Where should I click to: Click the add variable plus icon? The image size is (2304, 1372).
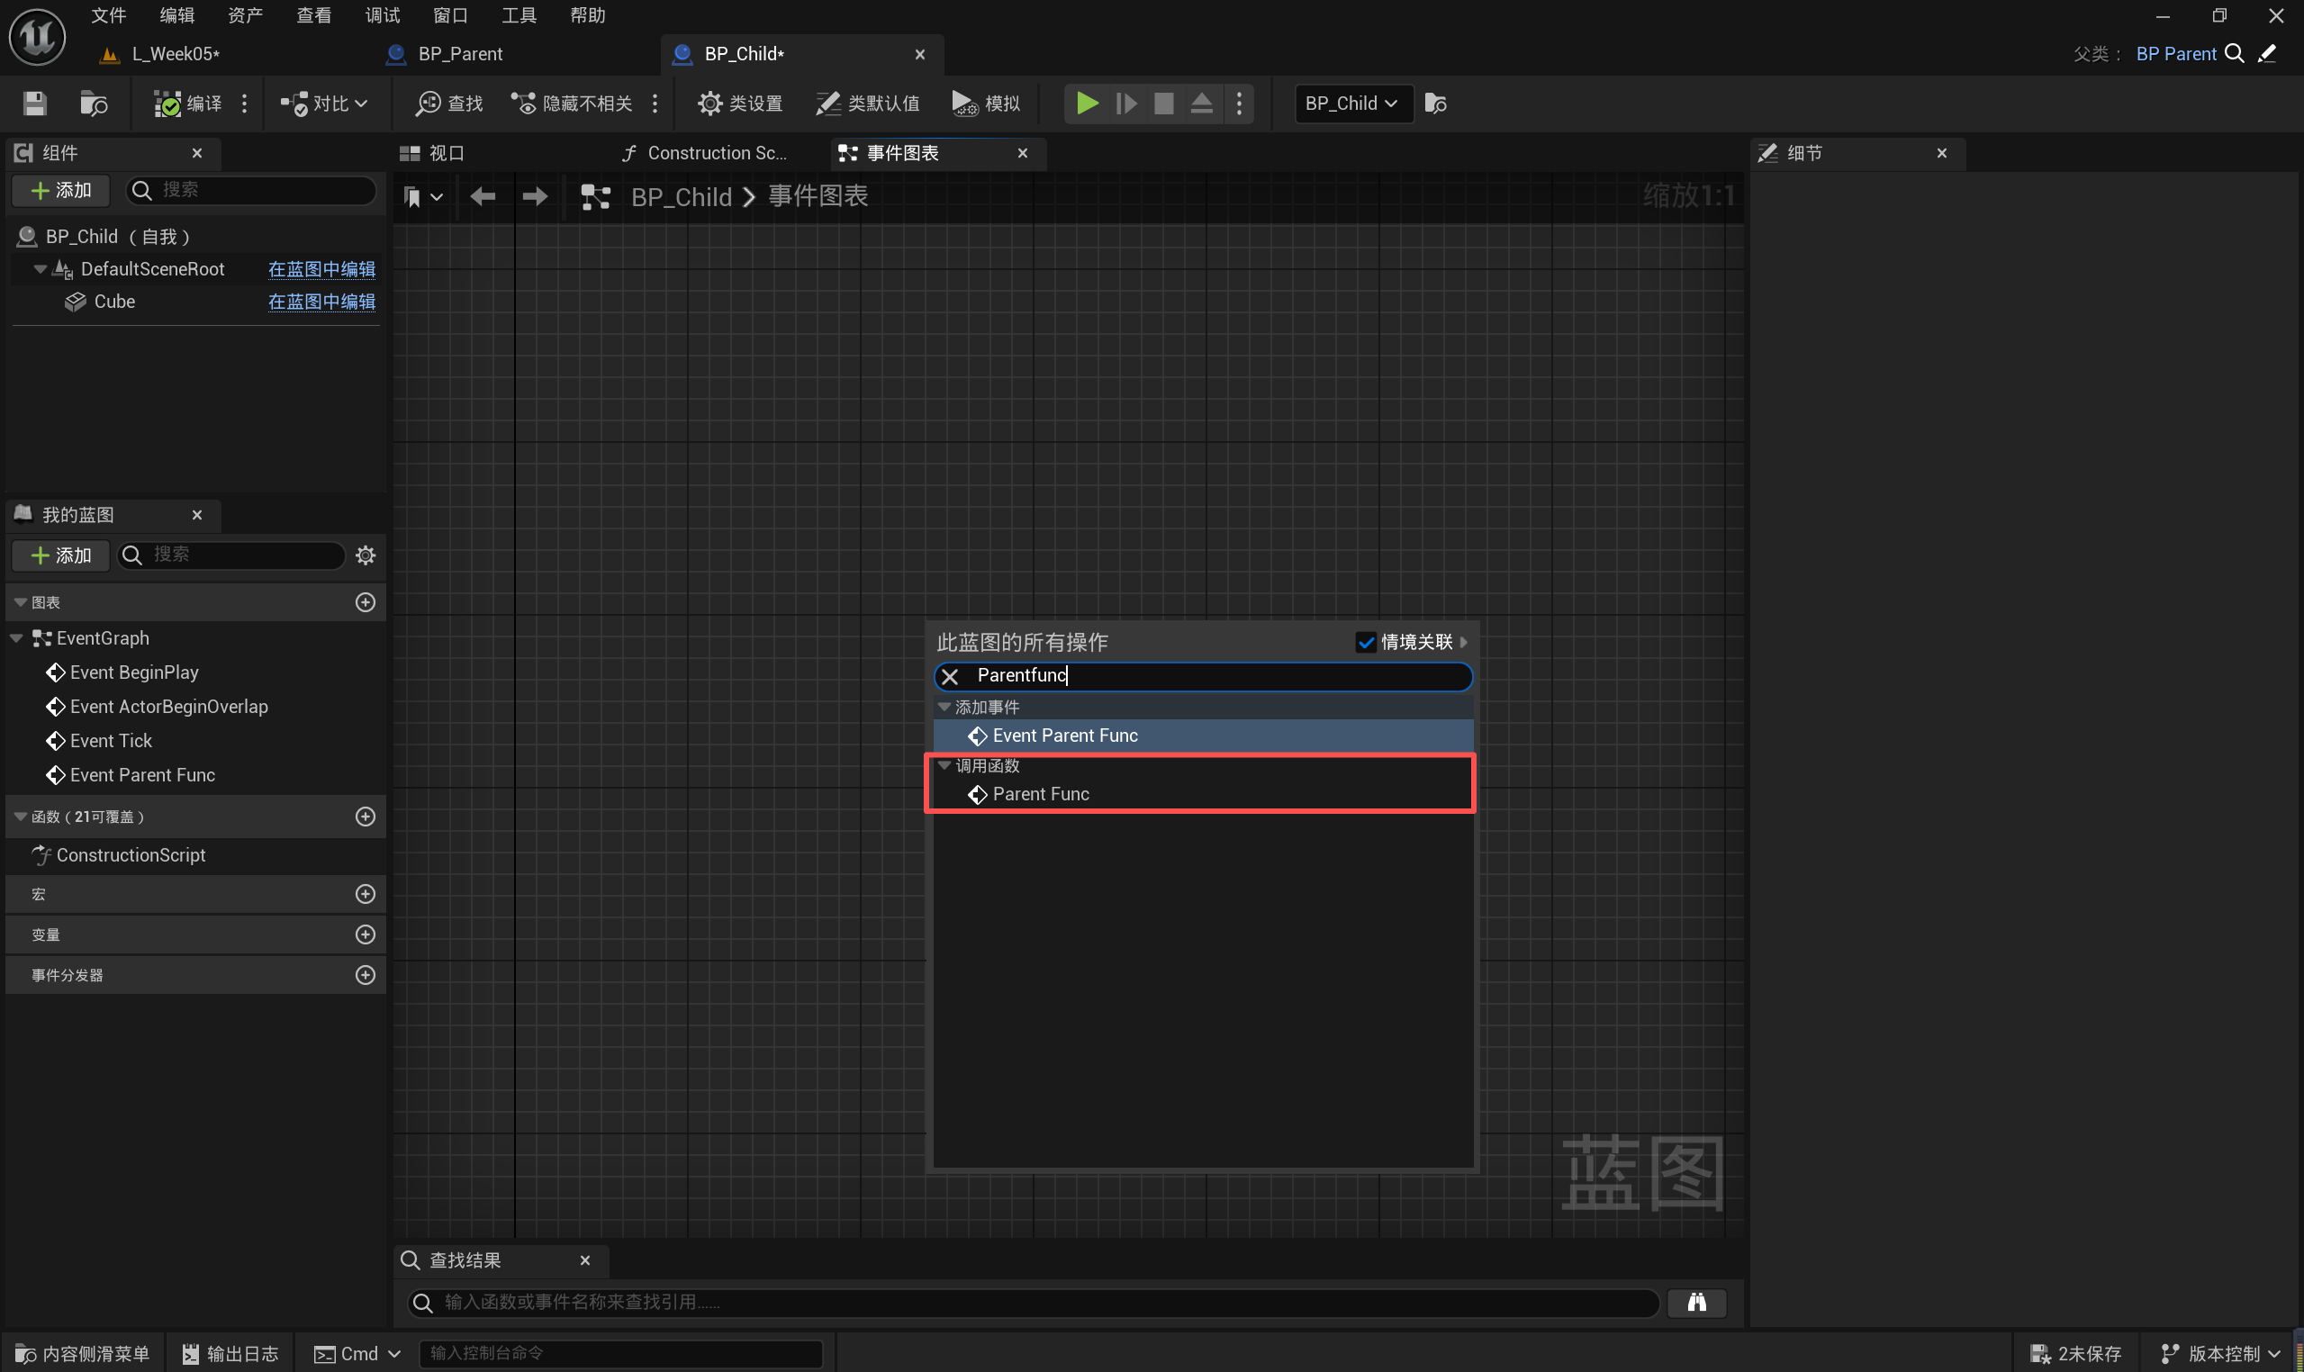[366, 934]
